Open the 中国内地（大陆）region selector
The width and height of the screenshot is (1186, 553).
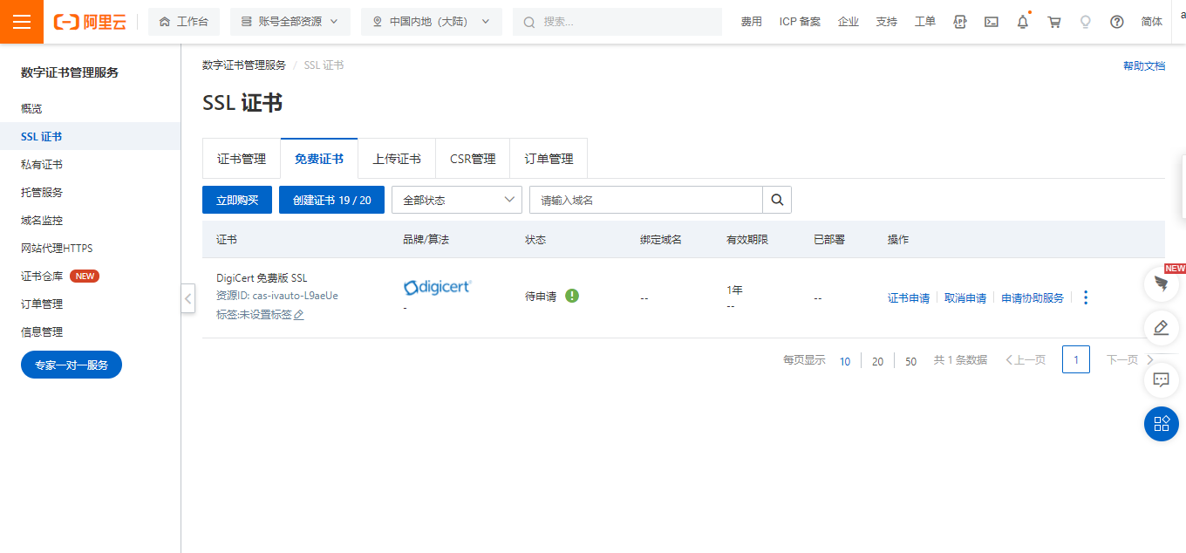point(431,22)
